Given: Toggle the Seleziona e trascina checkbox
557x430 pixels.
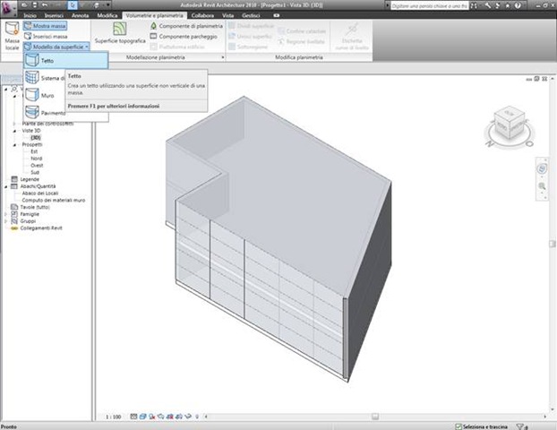Looking at the screenshot, I should tap(458, 426).
